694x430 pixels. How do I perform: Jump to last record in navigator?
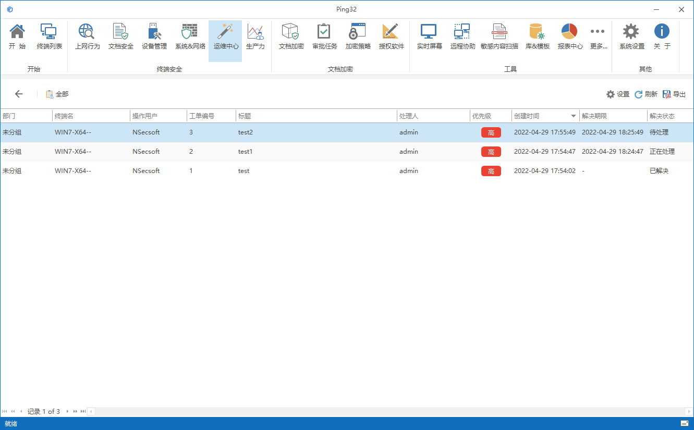pyautogui.click(x=83, y=412)
